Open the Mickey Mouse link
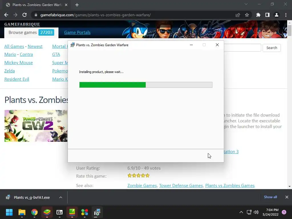Image resolution: width=292 pixels, height=219 pixels. 19,62
